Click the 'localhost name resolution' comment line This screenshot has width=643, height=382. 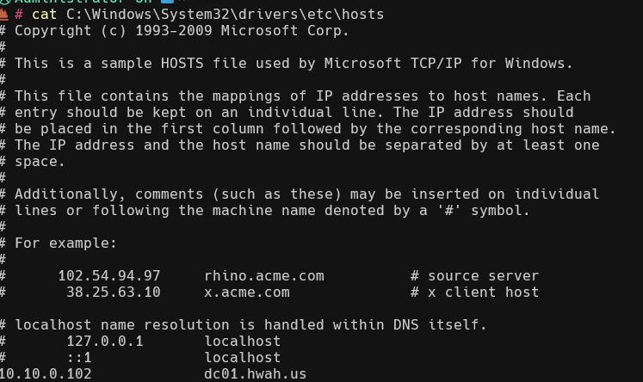pyautogui.click(x=250, y=325)
